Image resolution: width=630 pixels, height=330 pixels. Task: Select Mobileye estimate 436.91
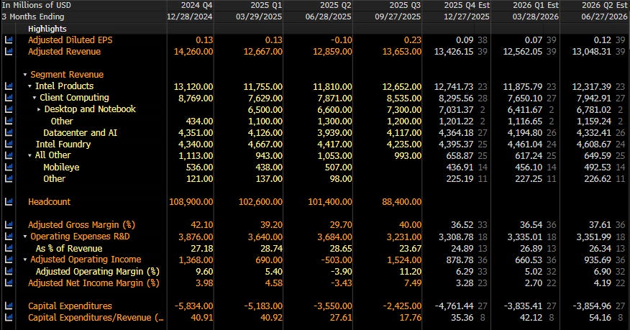460,167
